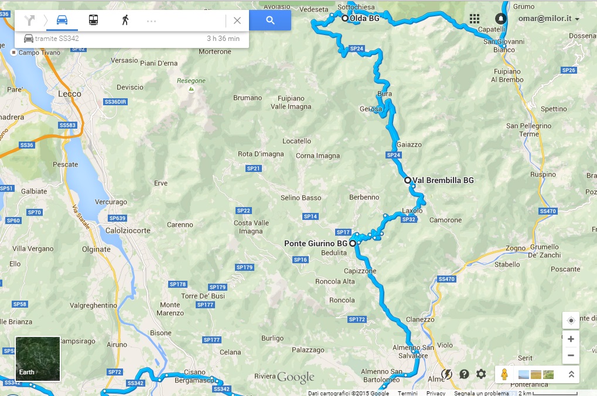Expand the imagery strip with the chevron
This screenshot has height=396, width=597.
[571, 374]
